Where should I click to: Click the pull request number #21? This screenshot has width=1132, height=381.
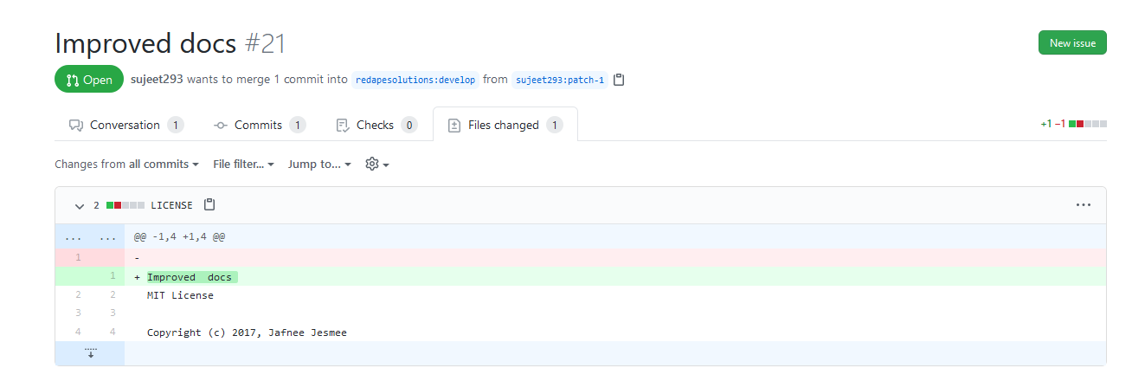pos(265,43)
